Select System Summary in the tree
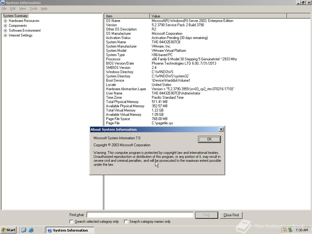This screenshot has height=234, width=312. [15, 16]
